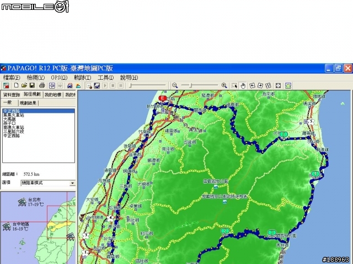Click the fit-to-screen view icon
Viewport: 353px width, 264px height.
pyautogui.click(x=278, y=86)
